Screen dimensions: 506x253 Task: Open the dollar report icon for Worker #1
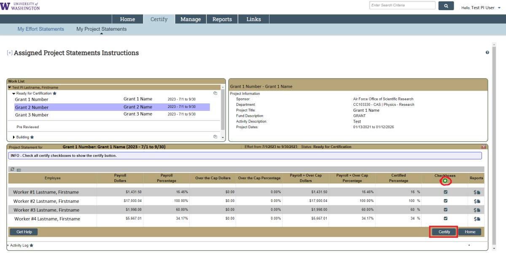click(x=475, y=192)
